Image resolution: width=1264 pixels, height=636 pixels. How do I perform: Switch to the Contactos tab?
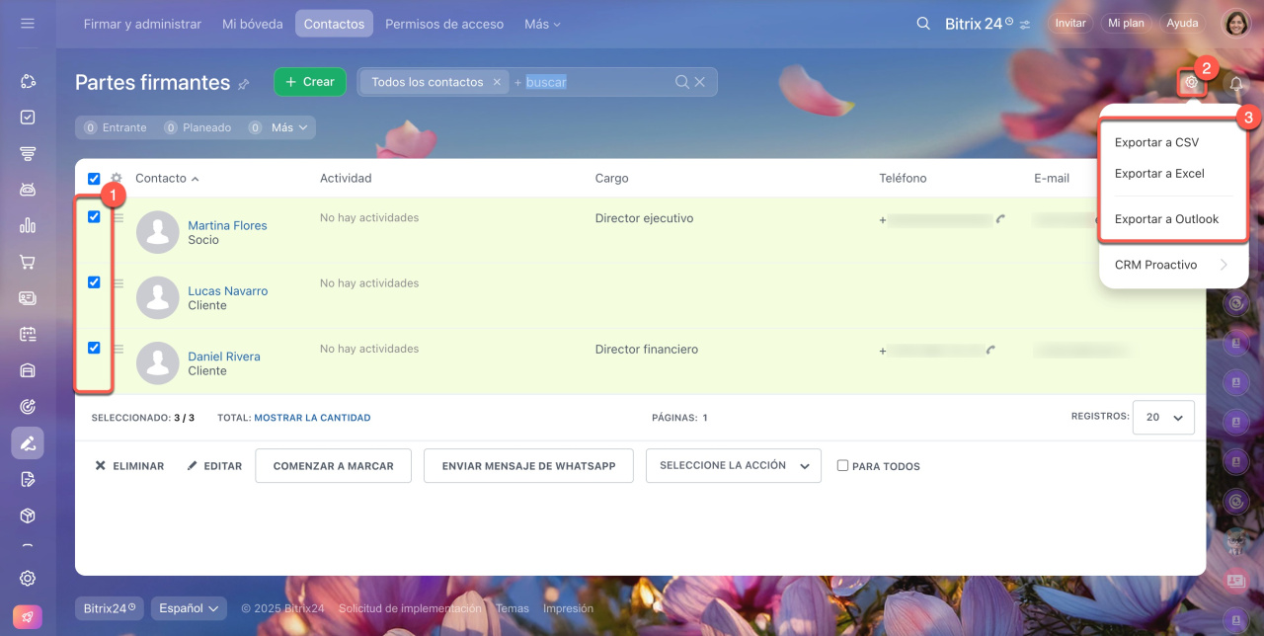334,24
